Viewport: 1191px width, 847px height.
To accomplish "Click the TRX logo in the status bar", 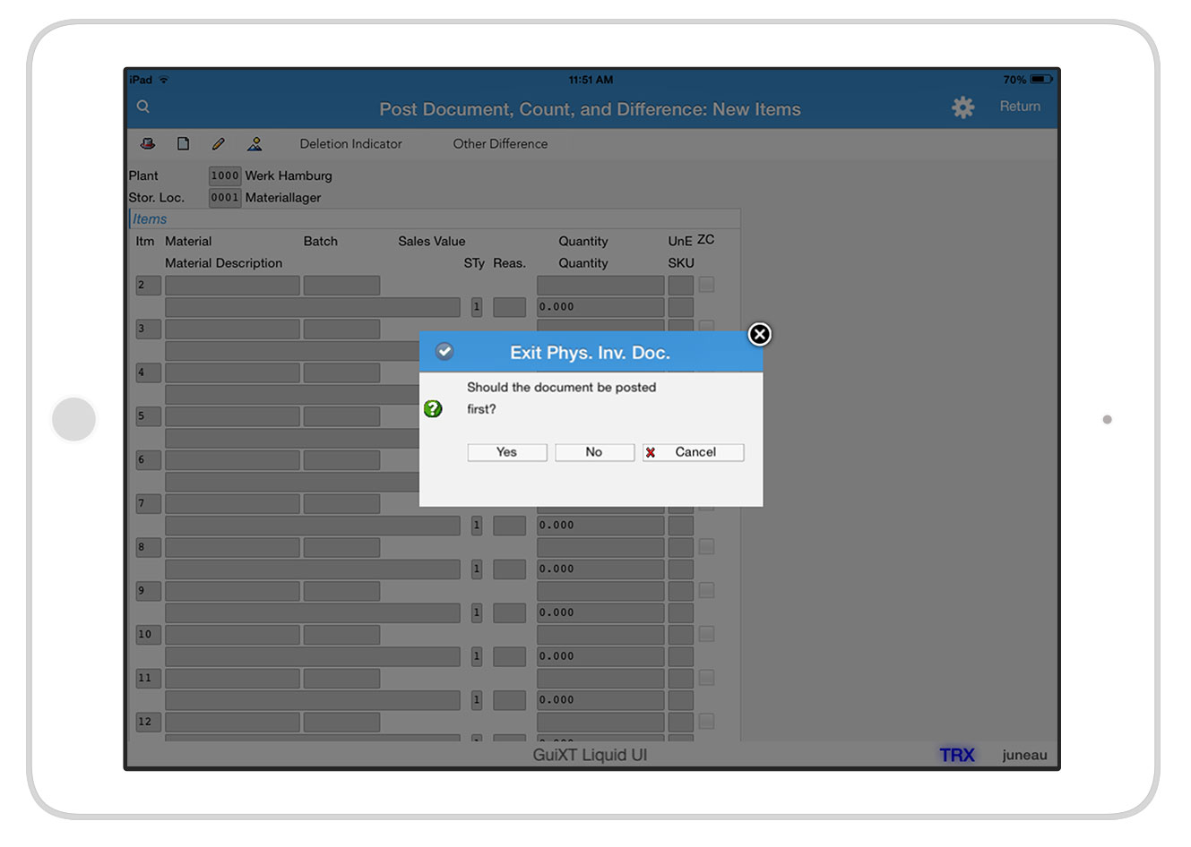I will tap(956, 755).
